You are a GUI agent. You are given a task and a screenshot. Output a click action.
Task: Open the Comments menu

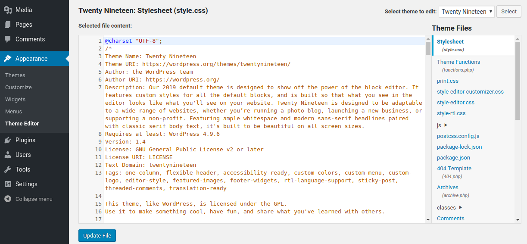click(34, 39)
